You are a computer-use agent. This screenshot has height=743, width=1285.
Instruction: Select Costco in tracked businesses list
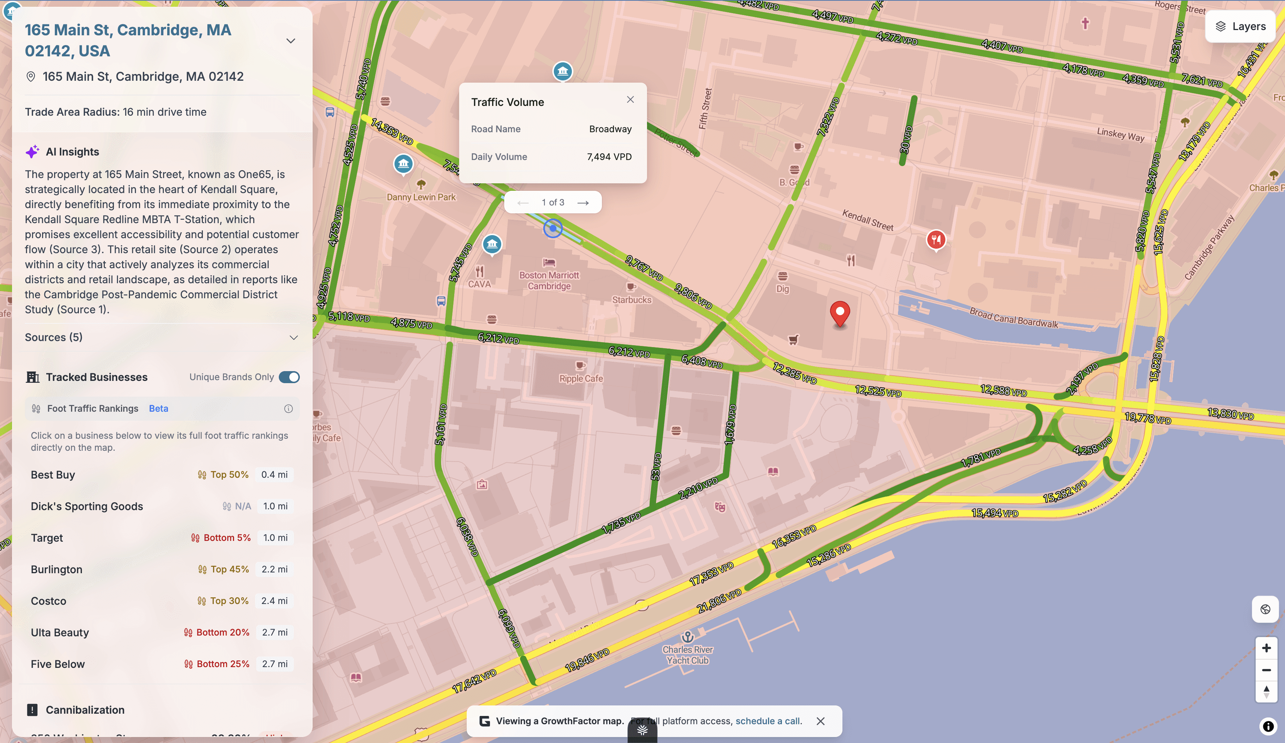pyautogui.click(x=48, y=601)
